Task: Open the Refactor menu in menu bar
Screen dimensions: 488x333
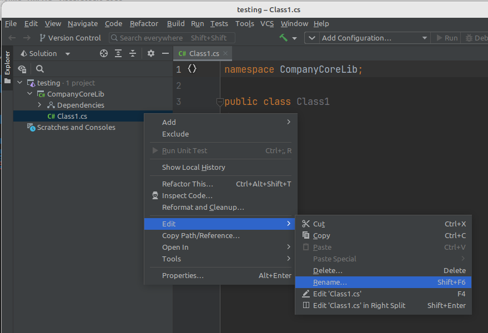Action: click(144, 23)
